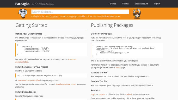The height and width of the screenshot is (100, 178).
Task: Open the register link
Action: [102, 94]
